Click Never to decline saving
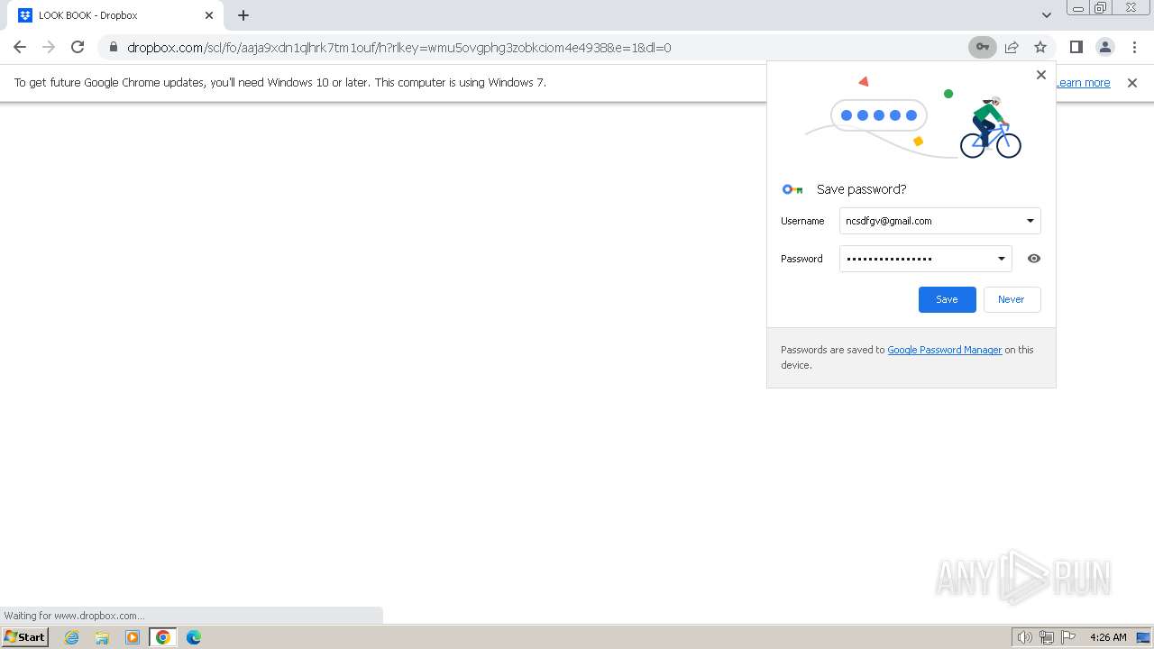Image resolution: width=1154 pixels, height=649 pixels. click(x=1011, y=299)
